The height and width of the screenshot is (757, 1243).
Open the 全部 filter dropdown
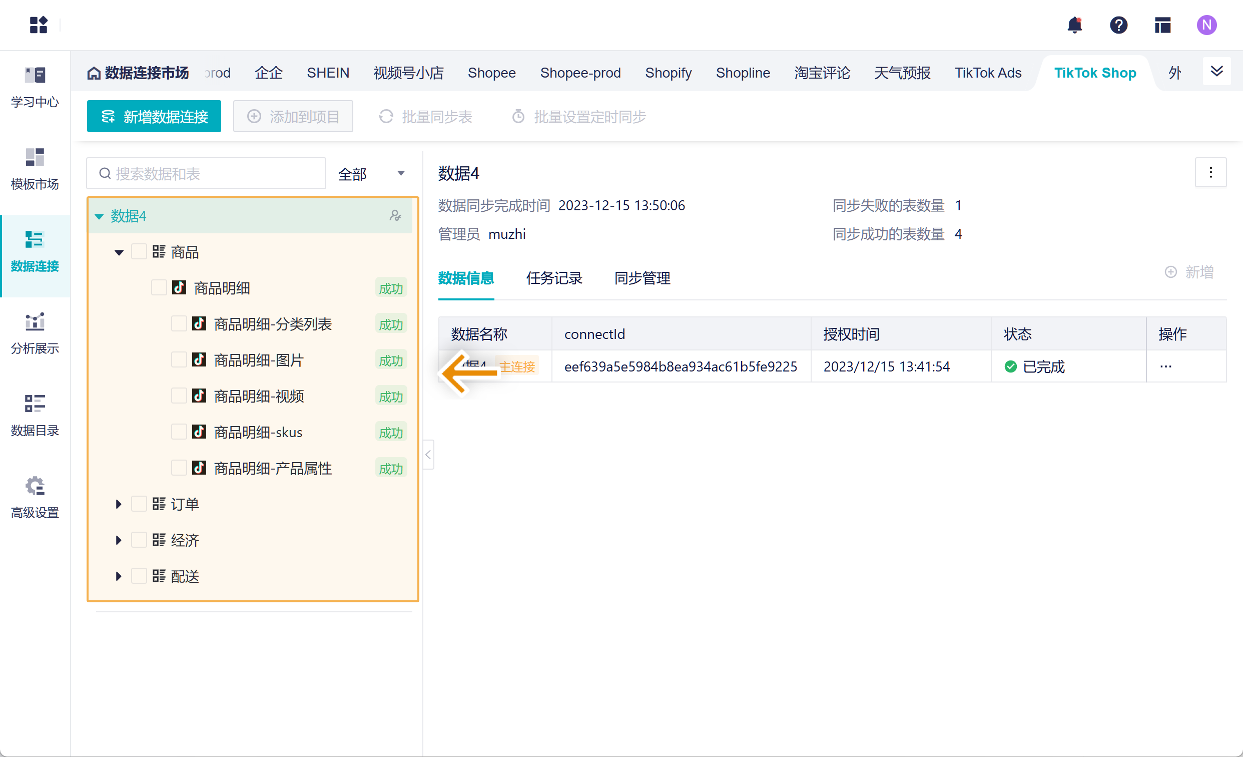371,174
